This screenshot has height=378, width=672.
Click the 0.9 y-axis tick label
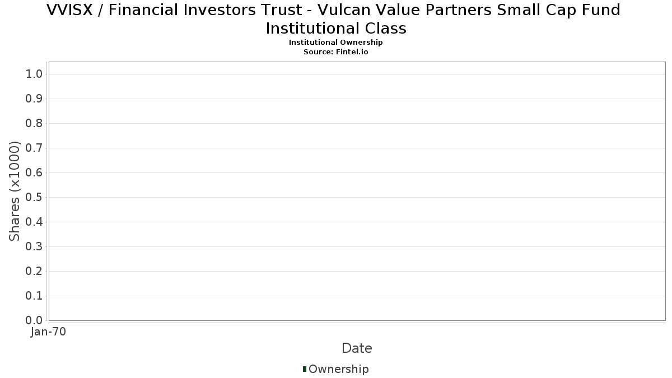tap(34, 99)
